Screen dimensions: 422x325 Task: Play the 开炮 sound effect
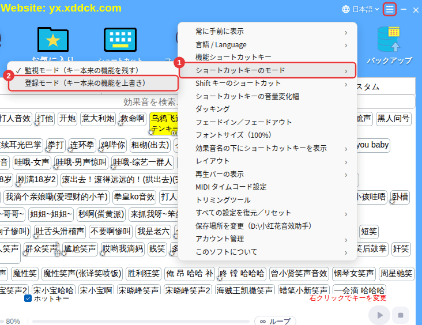pos(67,119)
